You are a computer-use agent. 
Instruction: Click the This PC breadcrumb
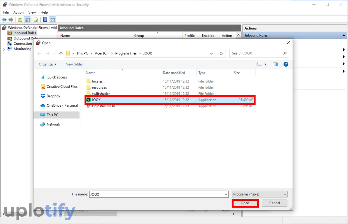(x=82, y=53)
